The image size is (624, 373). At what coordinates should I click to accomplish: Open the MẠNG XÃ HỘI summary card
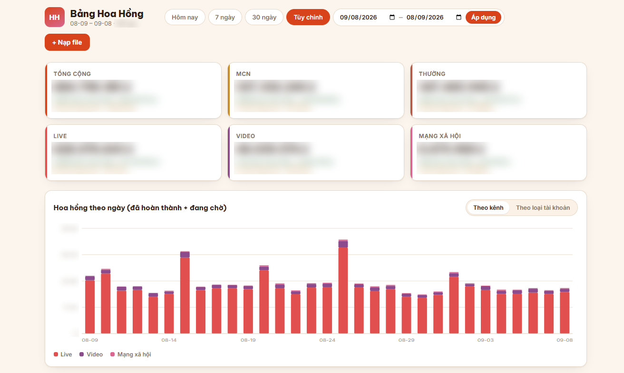(x=498, y=152)
